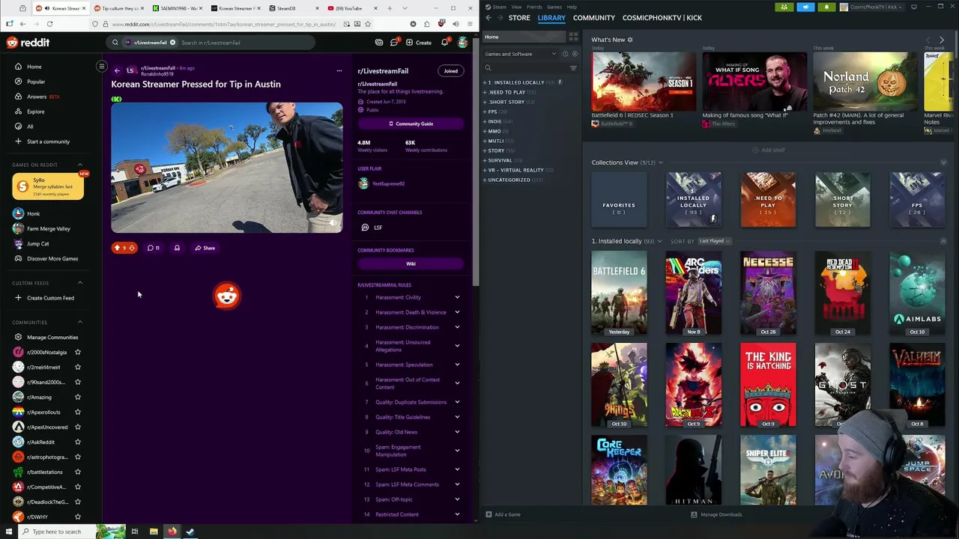Open Steam announcements megaphone button
The height and width of the screenshot is (539, 959).
coord(805,7)
